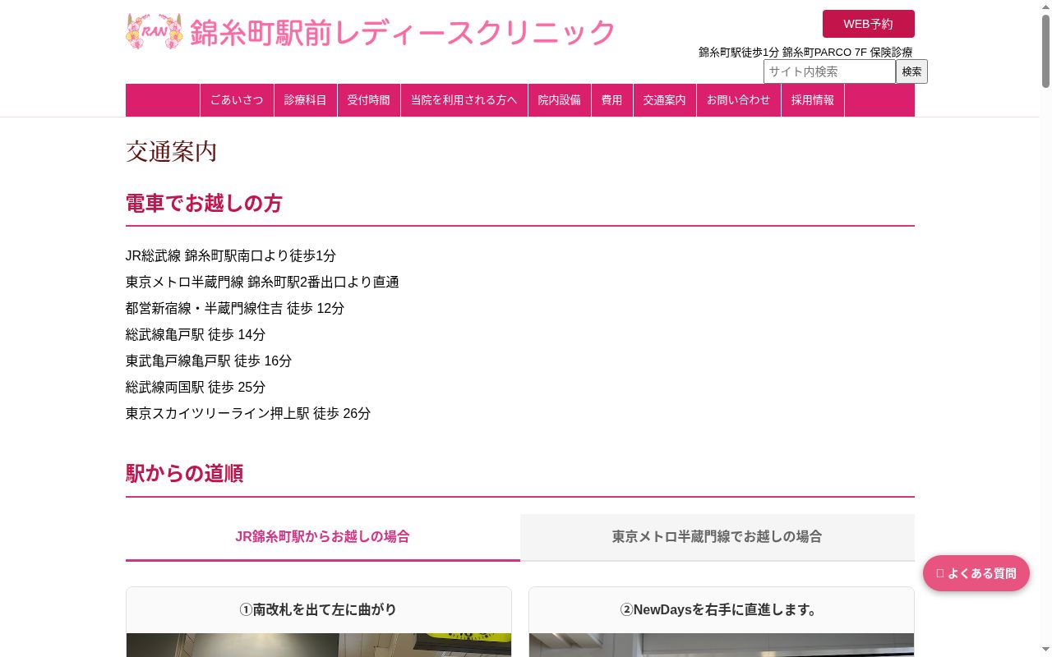The image size is (1052, 657).
Task: Focus the サイト内検索 search field
Action: (x=829, y=71)
